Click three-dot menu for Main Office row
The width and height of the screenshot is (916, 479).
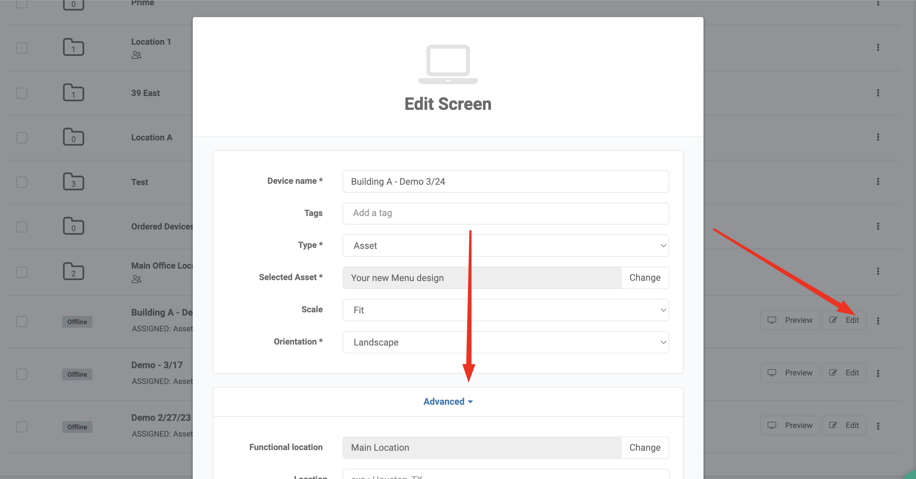(878, 272)
